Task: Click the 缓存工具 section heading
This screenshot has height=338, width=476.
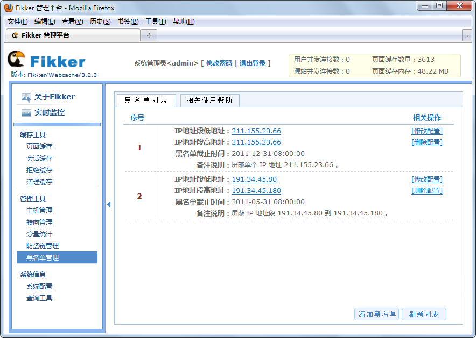Action: [x=33, y=135]
